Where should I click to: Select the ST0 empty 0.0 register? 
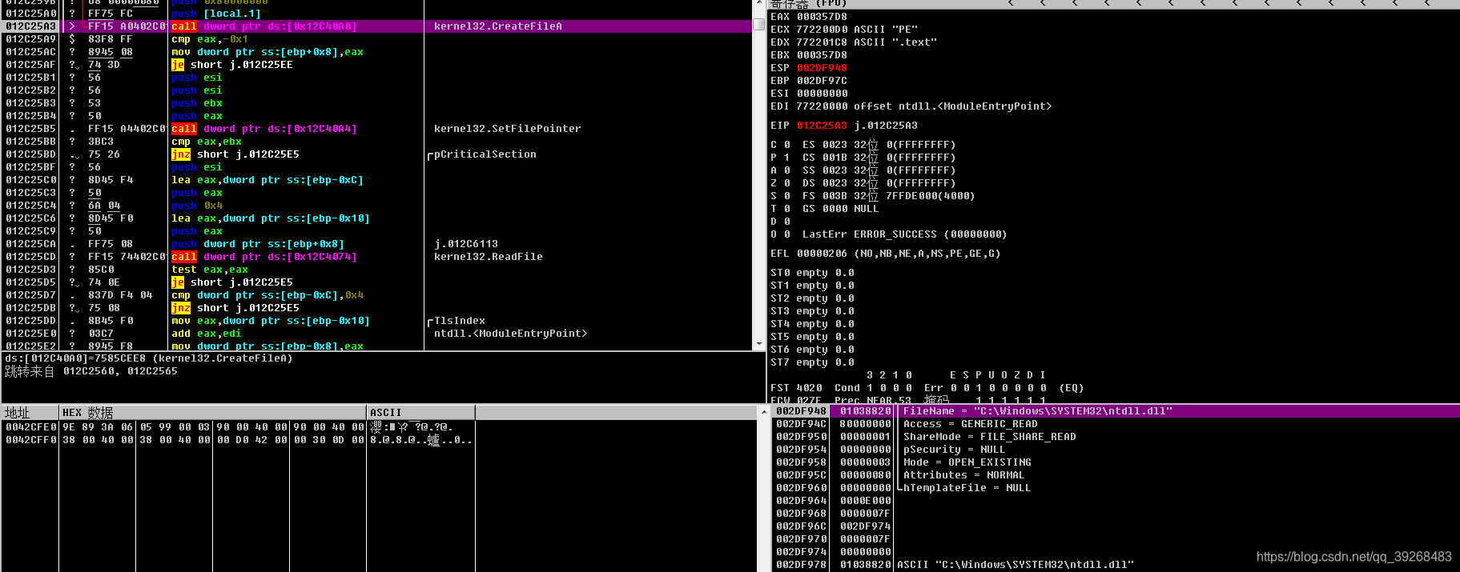[x=813, y=273]
